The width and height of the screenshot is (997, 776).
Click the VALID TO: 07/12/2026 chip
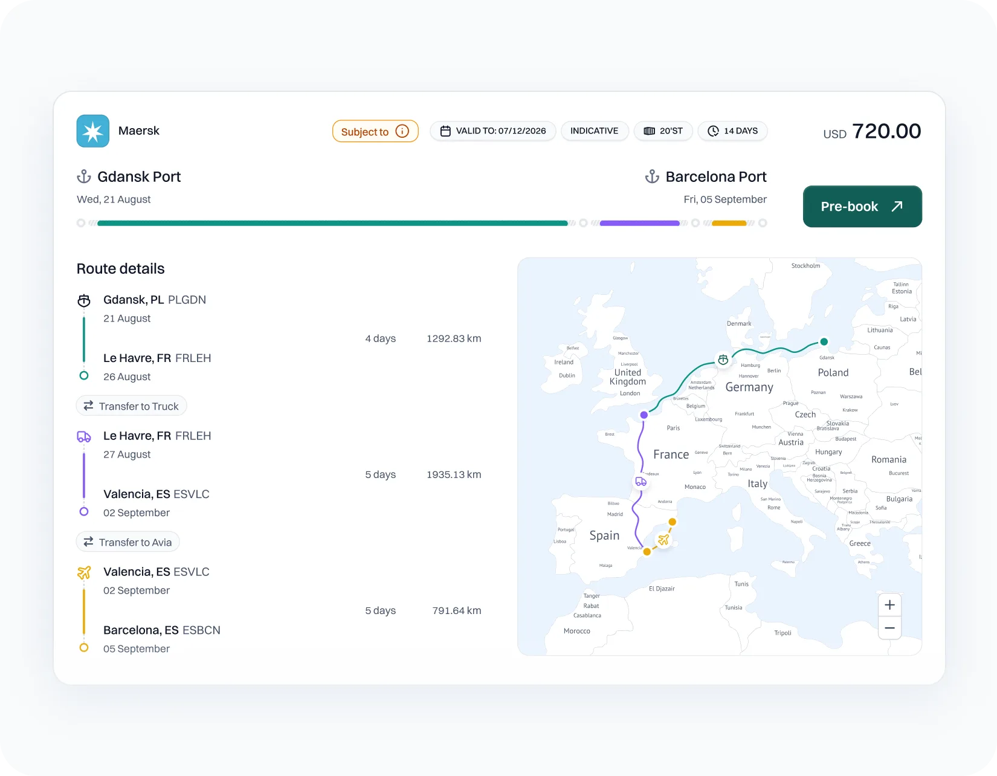click(x=493, y=131)
